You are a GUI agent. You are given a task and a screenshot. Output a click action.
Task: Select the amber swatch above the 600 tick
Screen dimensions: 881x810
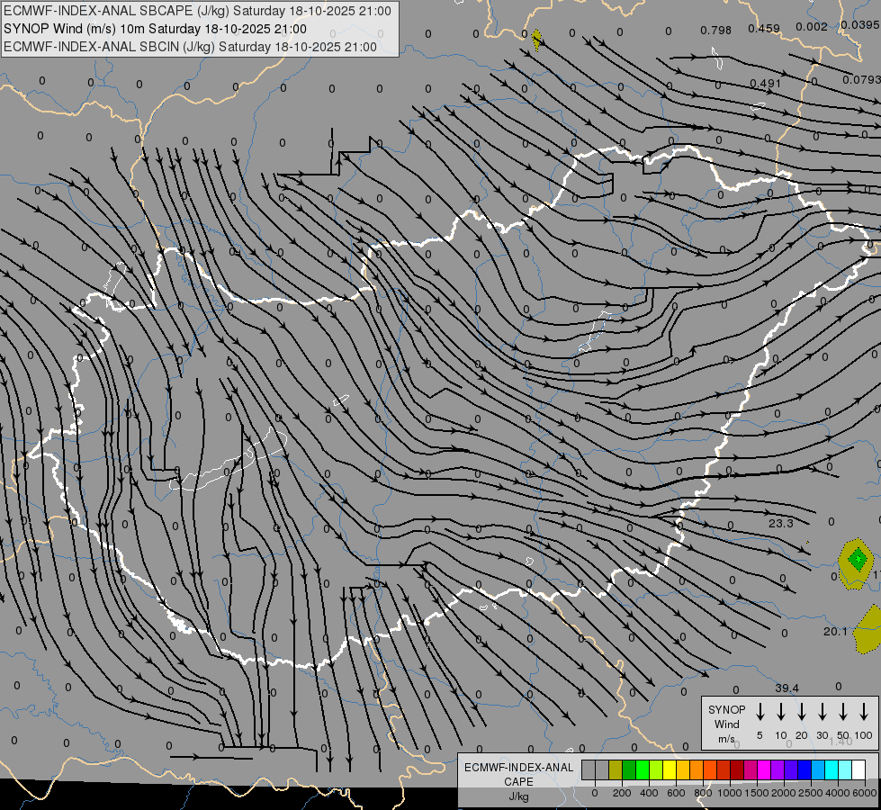tap(683, 769)
